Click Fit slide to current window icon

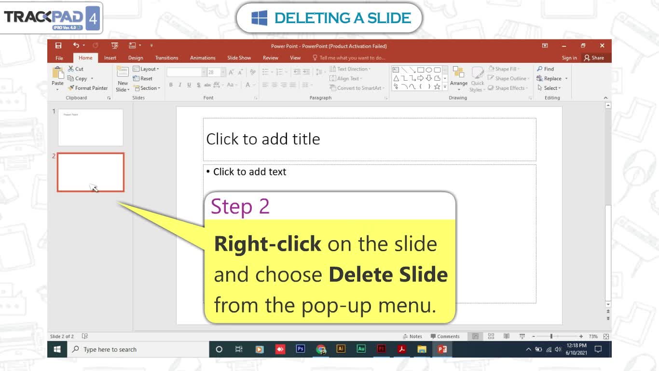[606, 336]
